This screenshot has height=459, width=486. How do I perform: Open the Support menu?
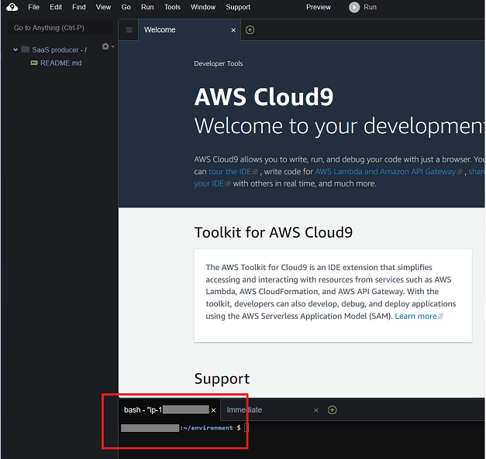(x=238, y=7)
